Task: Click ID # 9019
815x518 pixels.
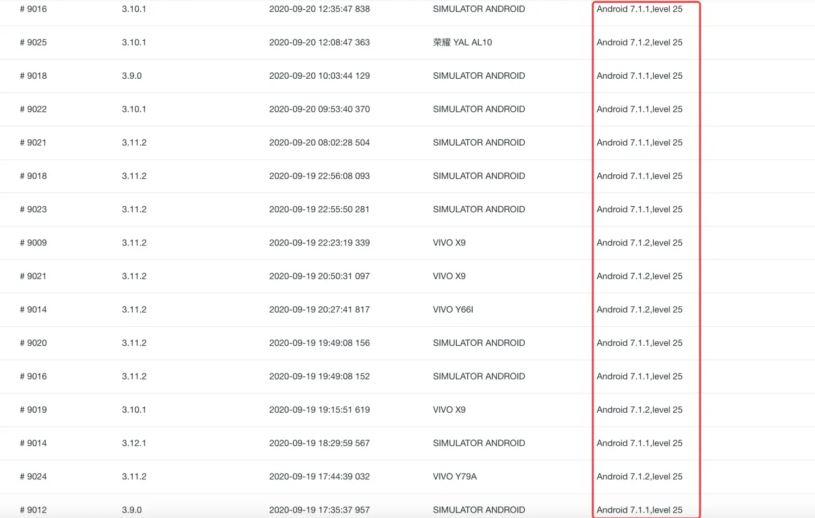Action: 33,409
